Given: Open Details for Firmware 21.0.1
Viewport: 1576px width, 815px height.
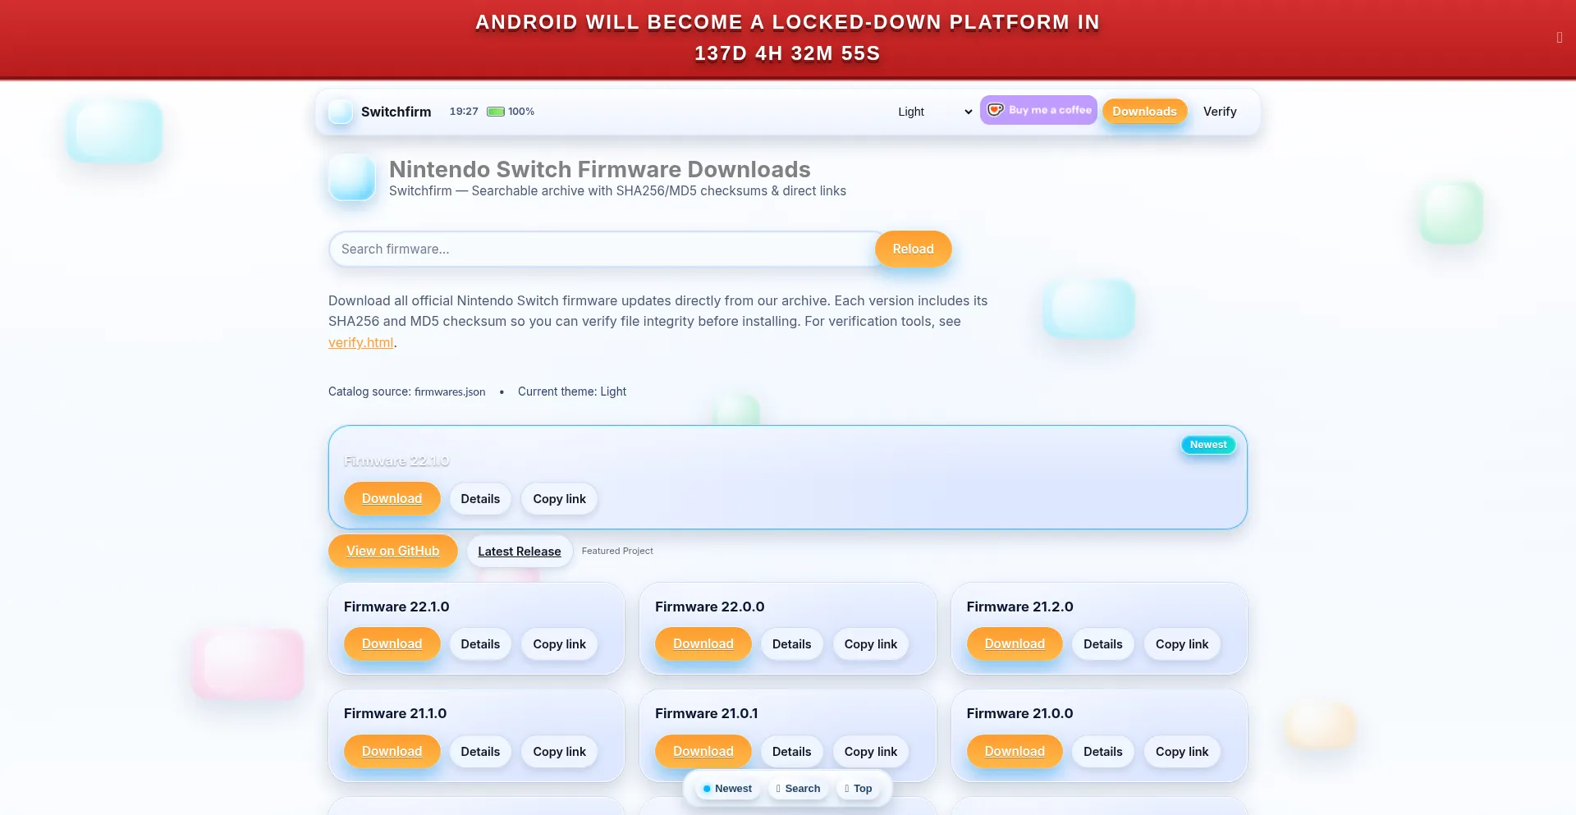Looking at the screenshot, I should coord(791,752).
